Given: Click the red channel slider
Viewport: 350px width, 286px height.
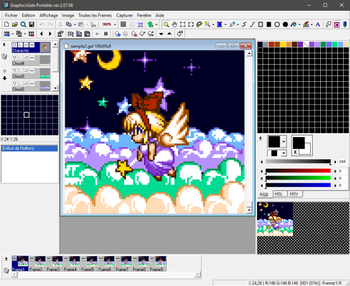Looking at the screenshot, I should pos(298,171).
